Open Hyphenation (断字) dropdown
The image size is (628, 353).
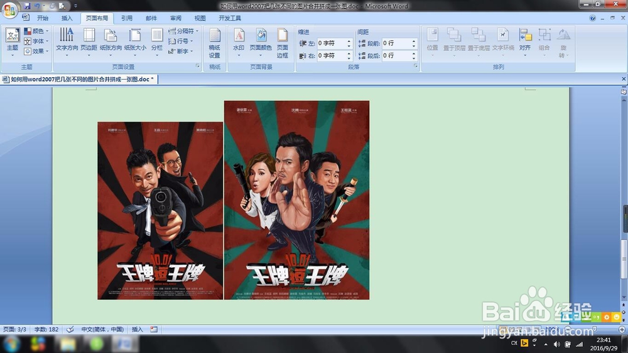(x=181, y=51)
